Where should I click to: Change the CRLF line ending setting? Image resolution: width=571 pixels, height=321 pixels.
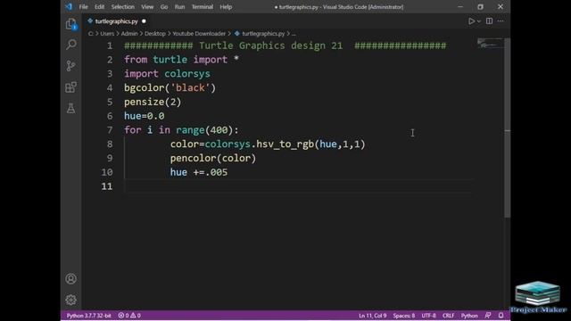(x=448, y=316)
